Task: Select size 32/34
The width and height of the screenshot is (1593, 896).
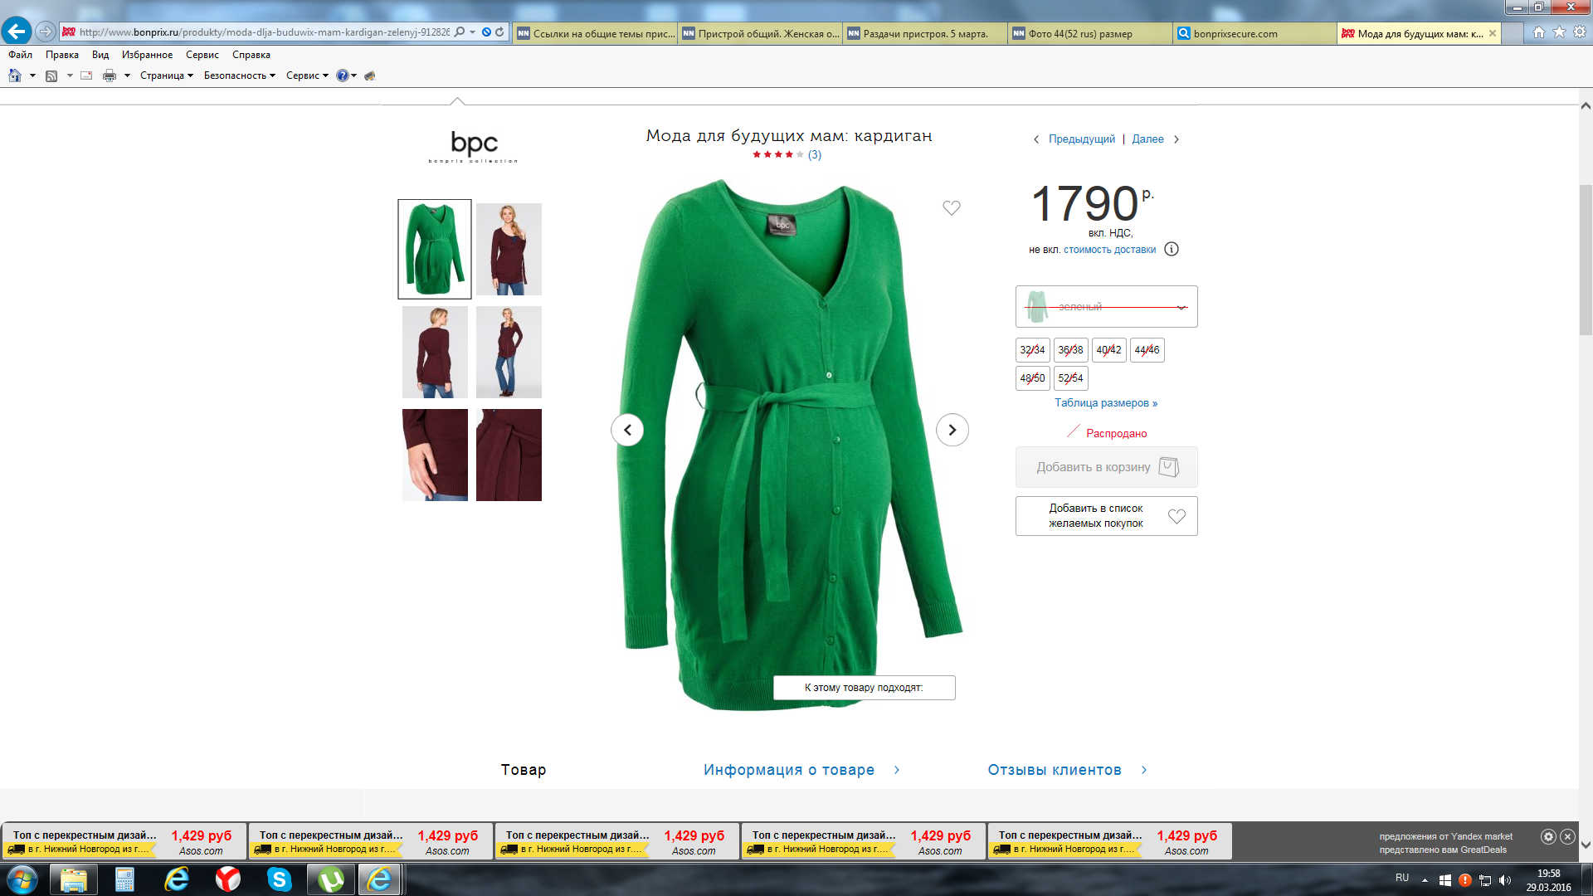Action: pos(1033,350)
